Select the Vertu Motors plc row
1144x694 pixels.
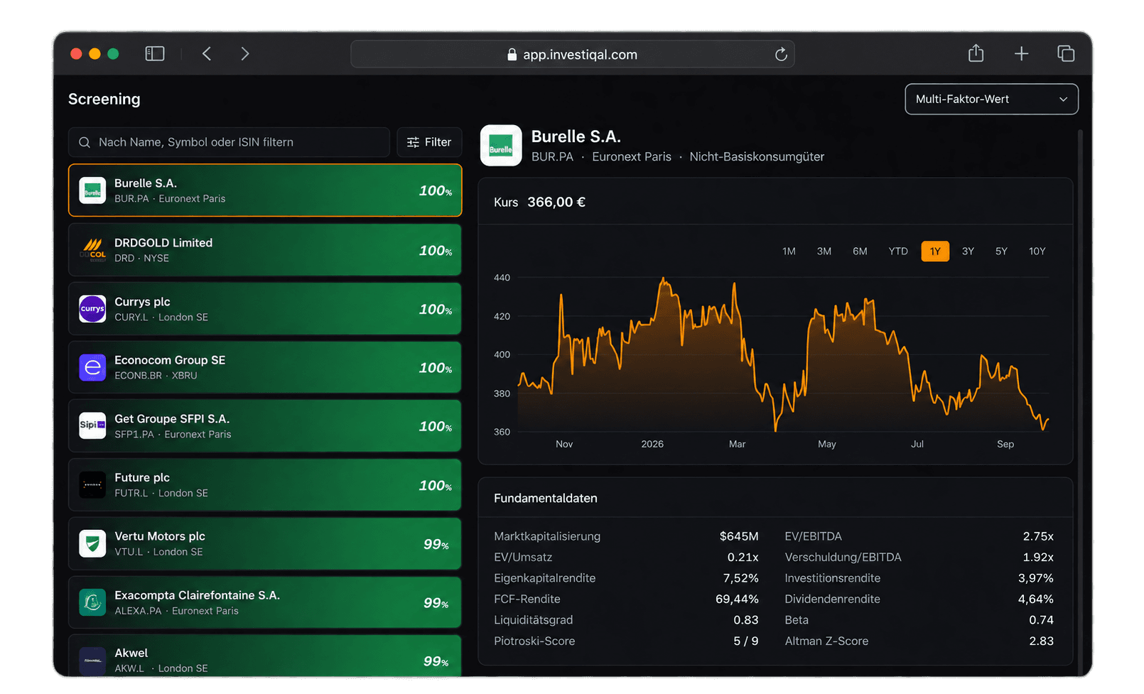265,544
